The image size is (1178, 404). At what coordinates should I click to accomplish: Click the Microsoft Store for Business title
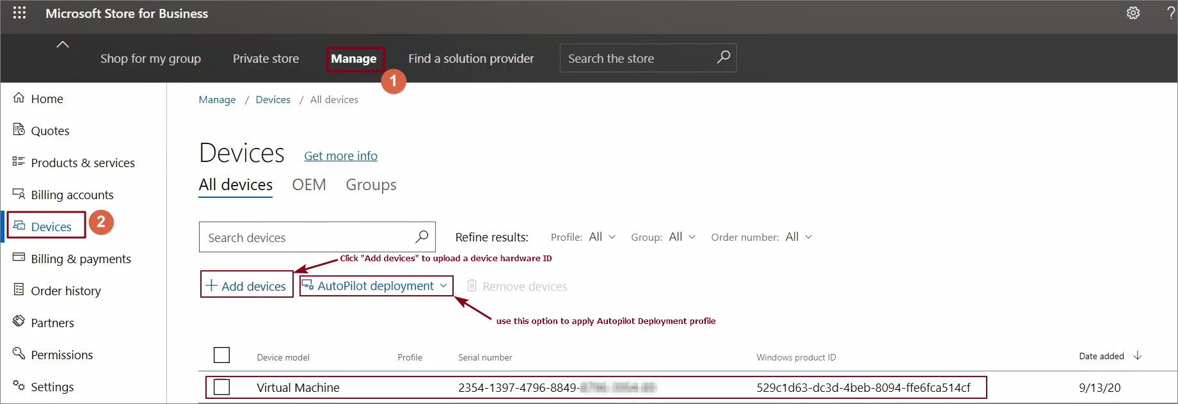(127, 13)
